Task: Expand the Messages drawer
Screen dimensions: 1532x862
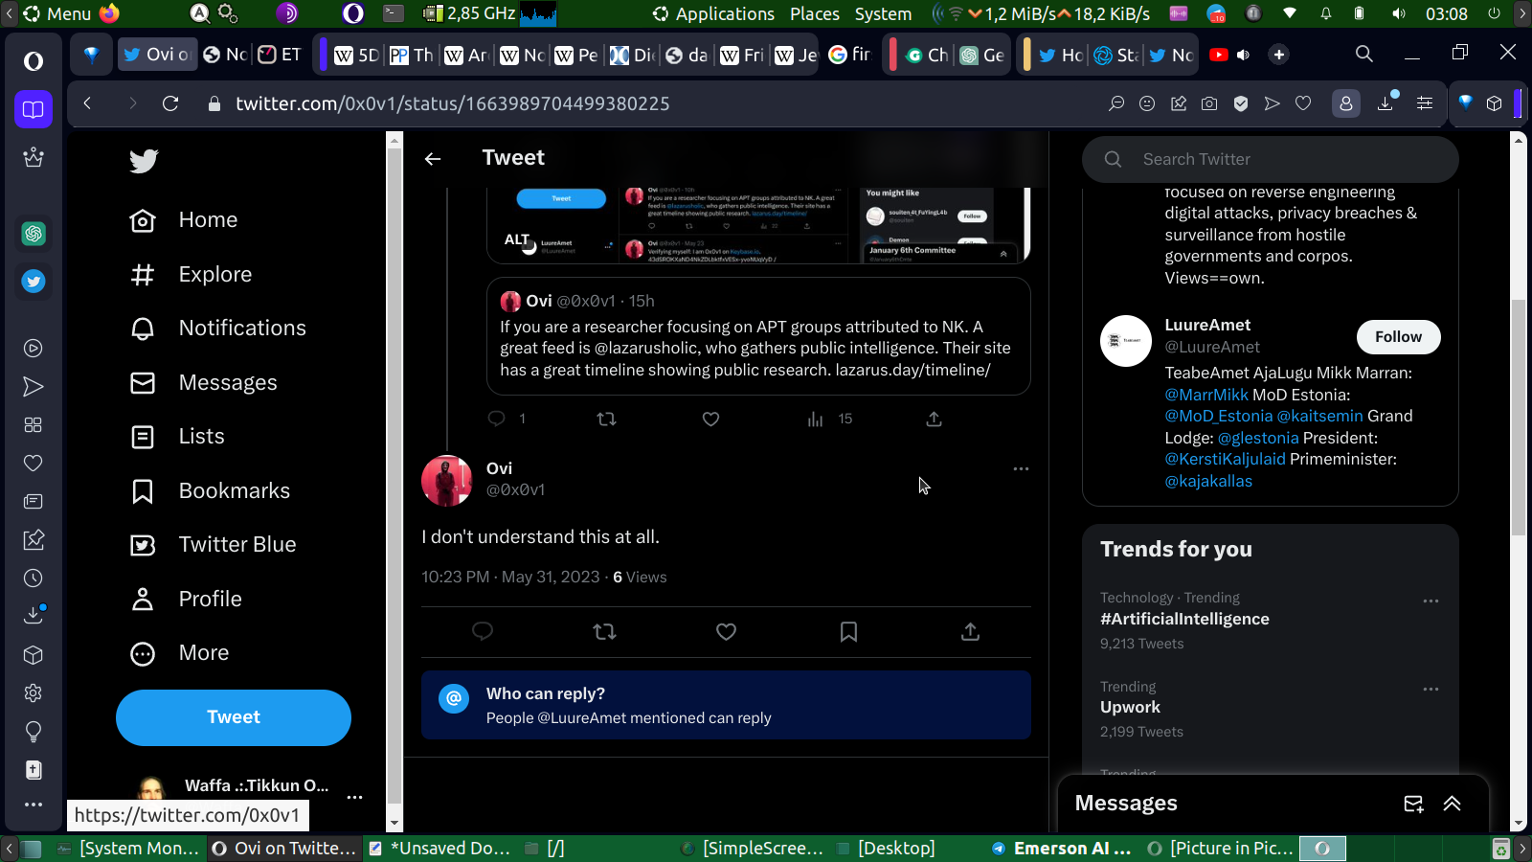Action: (x=1453, y=804)
